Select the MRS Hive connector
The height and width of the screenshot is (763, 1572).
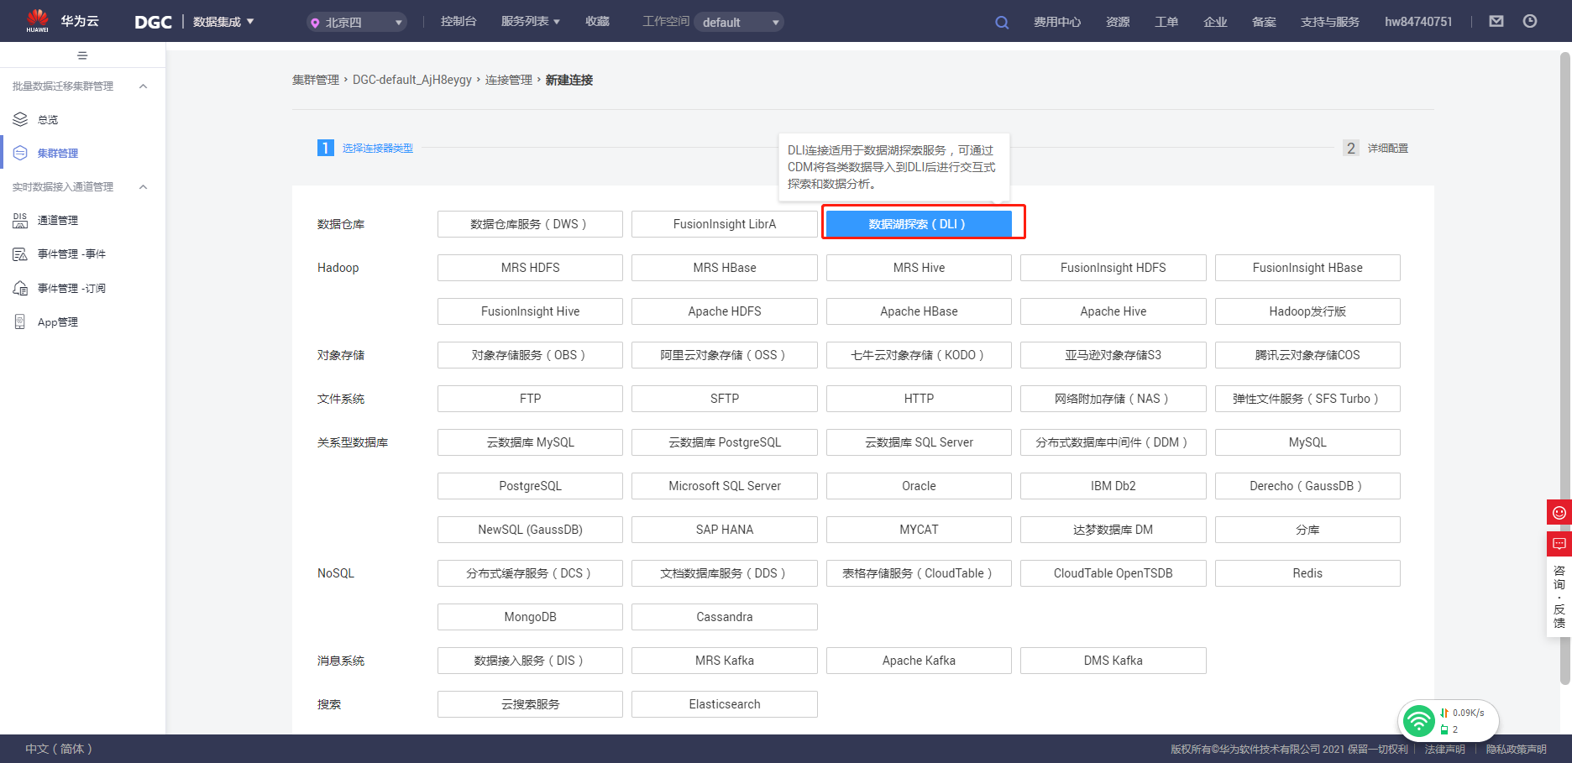tap(919, 268)
